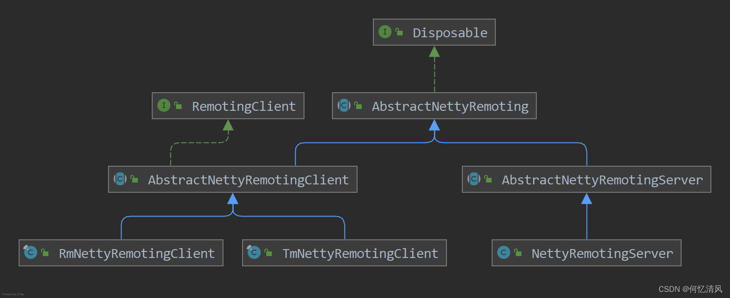Click the RemotingClient interface icon
The image size is (730, 298).
tap(164, 106)
